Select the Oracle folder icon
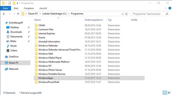This screenshot has height=95, width=172. tap(36, 37)
